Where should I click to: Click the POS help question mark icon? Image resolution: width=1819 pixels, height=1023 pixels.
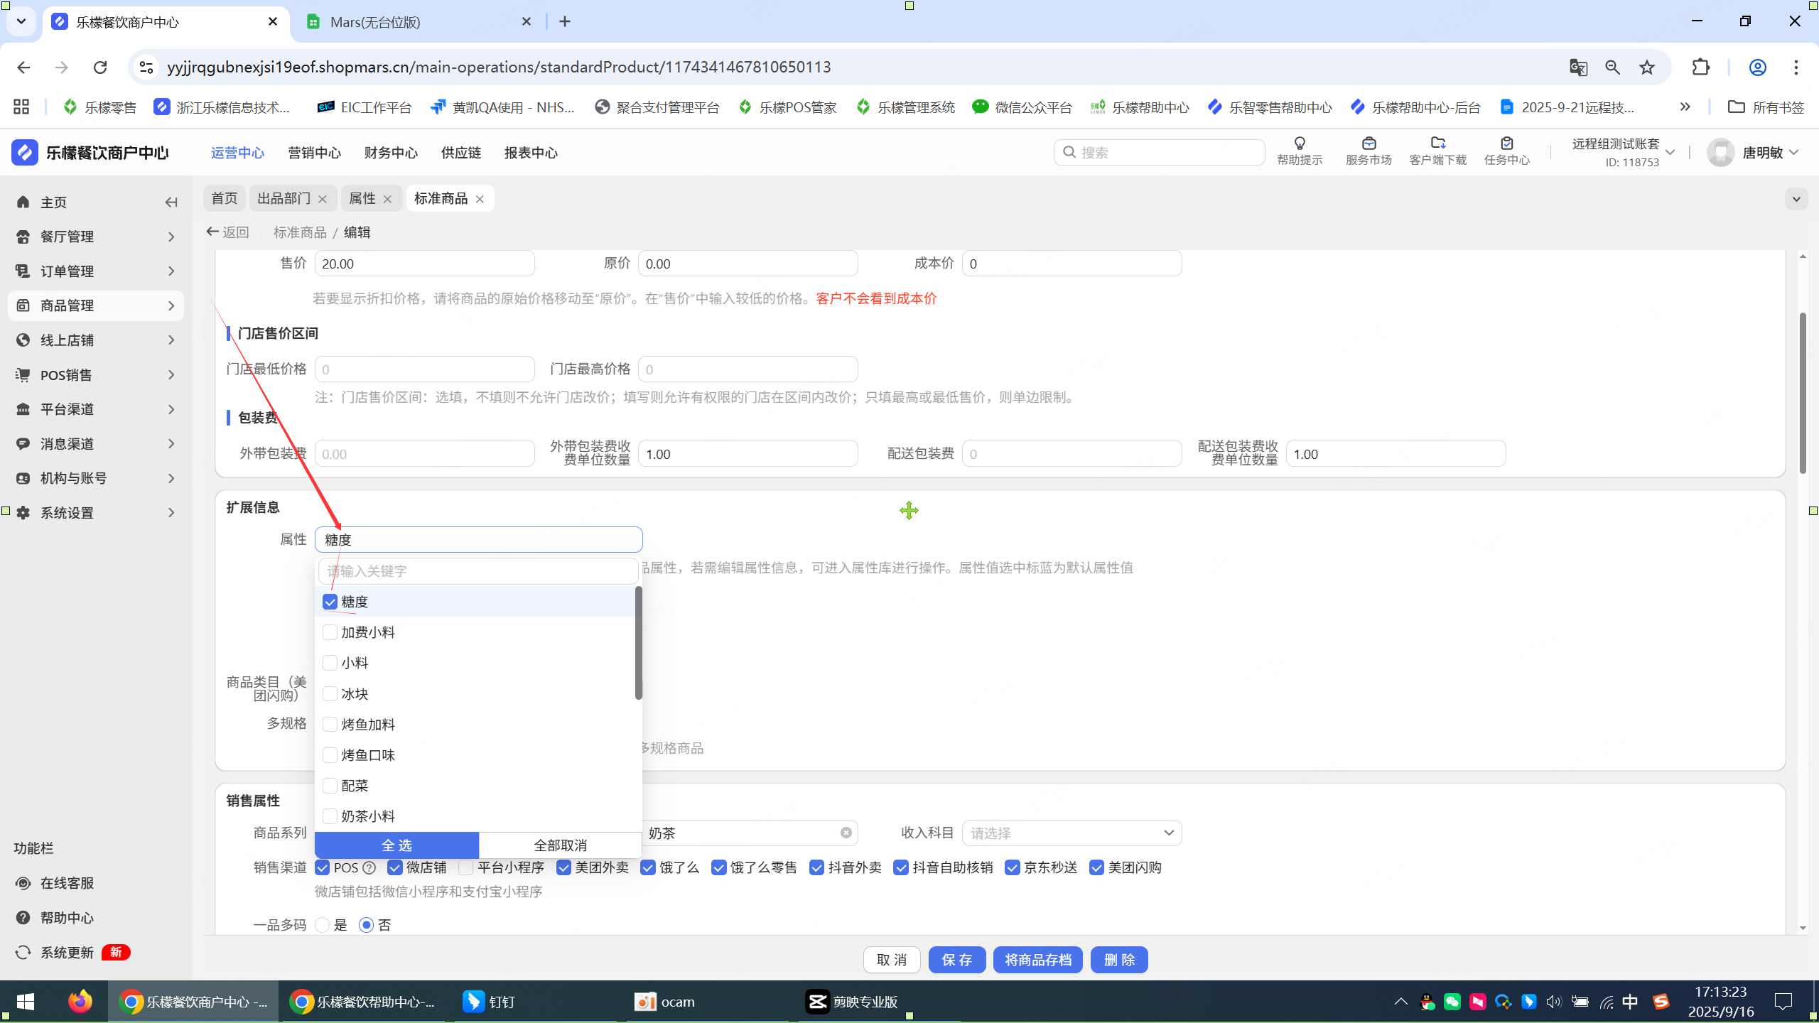(x=369, y=867)
